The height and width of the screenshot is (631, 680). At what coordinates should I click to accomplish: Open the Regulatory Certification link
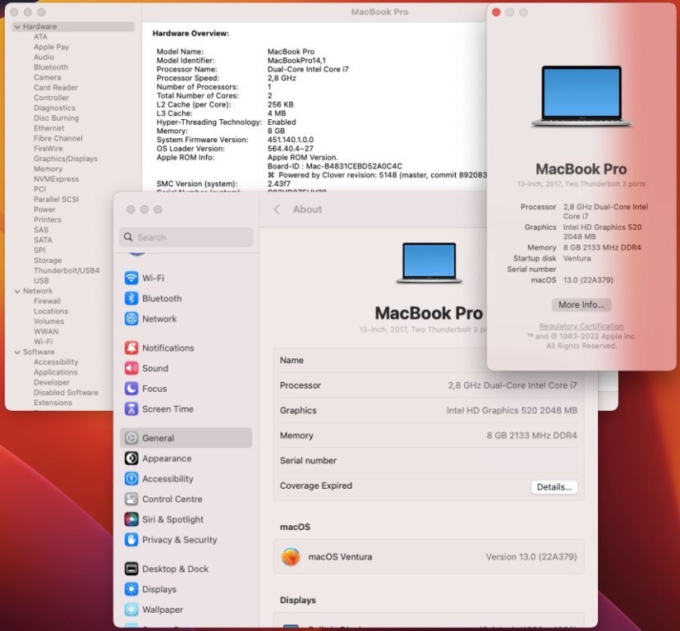(581, 326)
